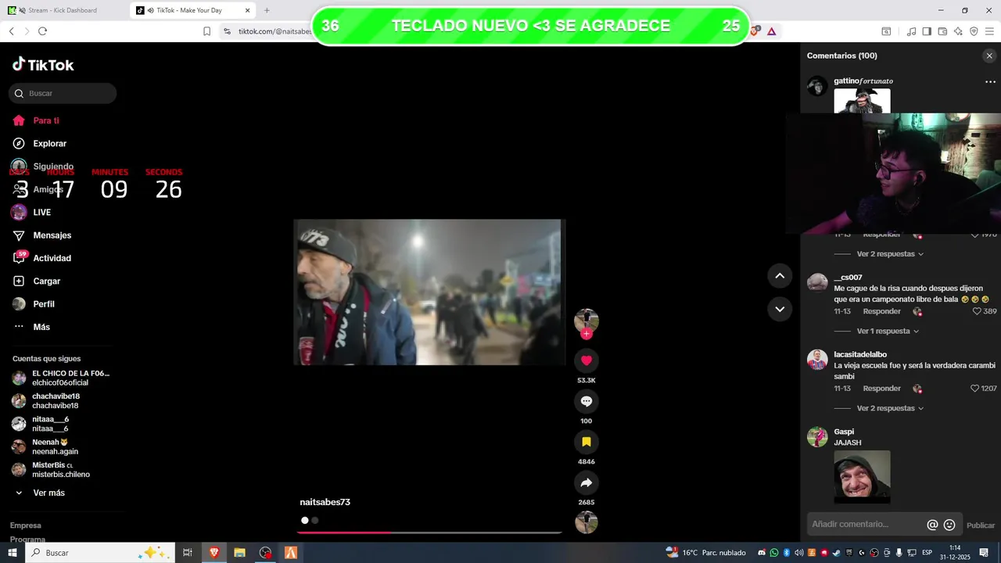
Task: Expand Ver 2 respuestas above __cs007
Action: coord(890,254)
